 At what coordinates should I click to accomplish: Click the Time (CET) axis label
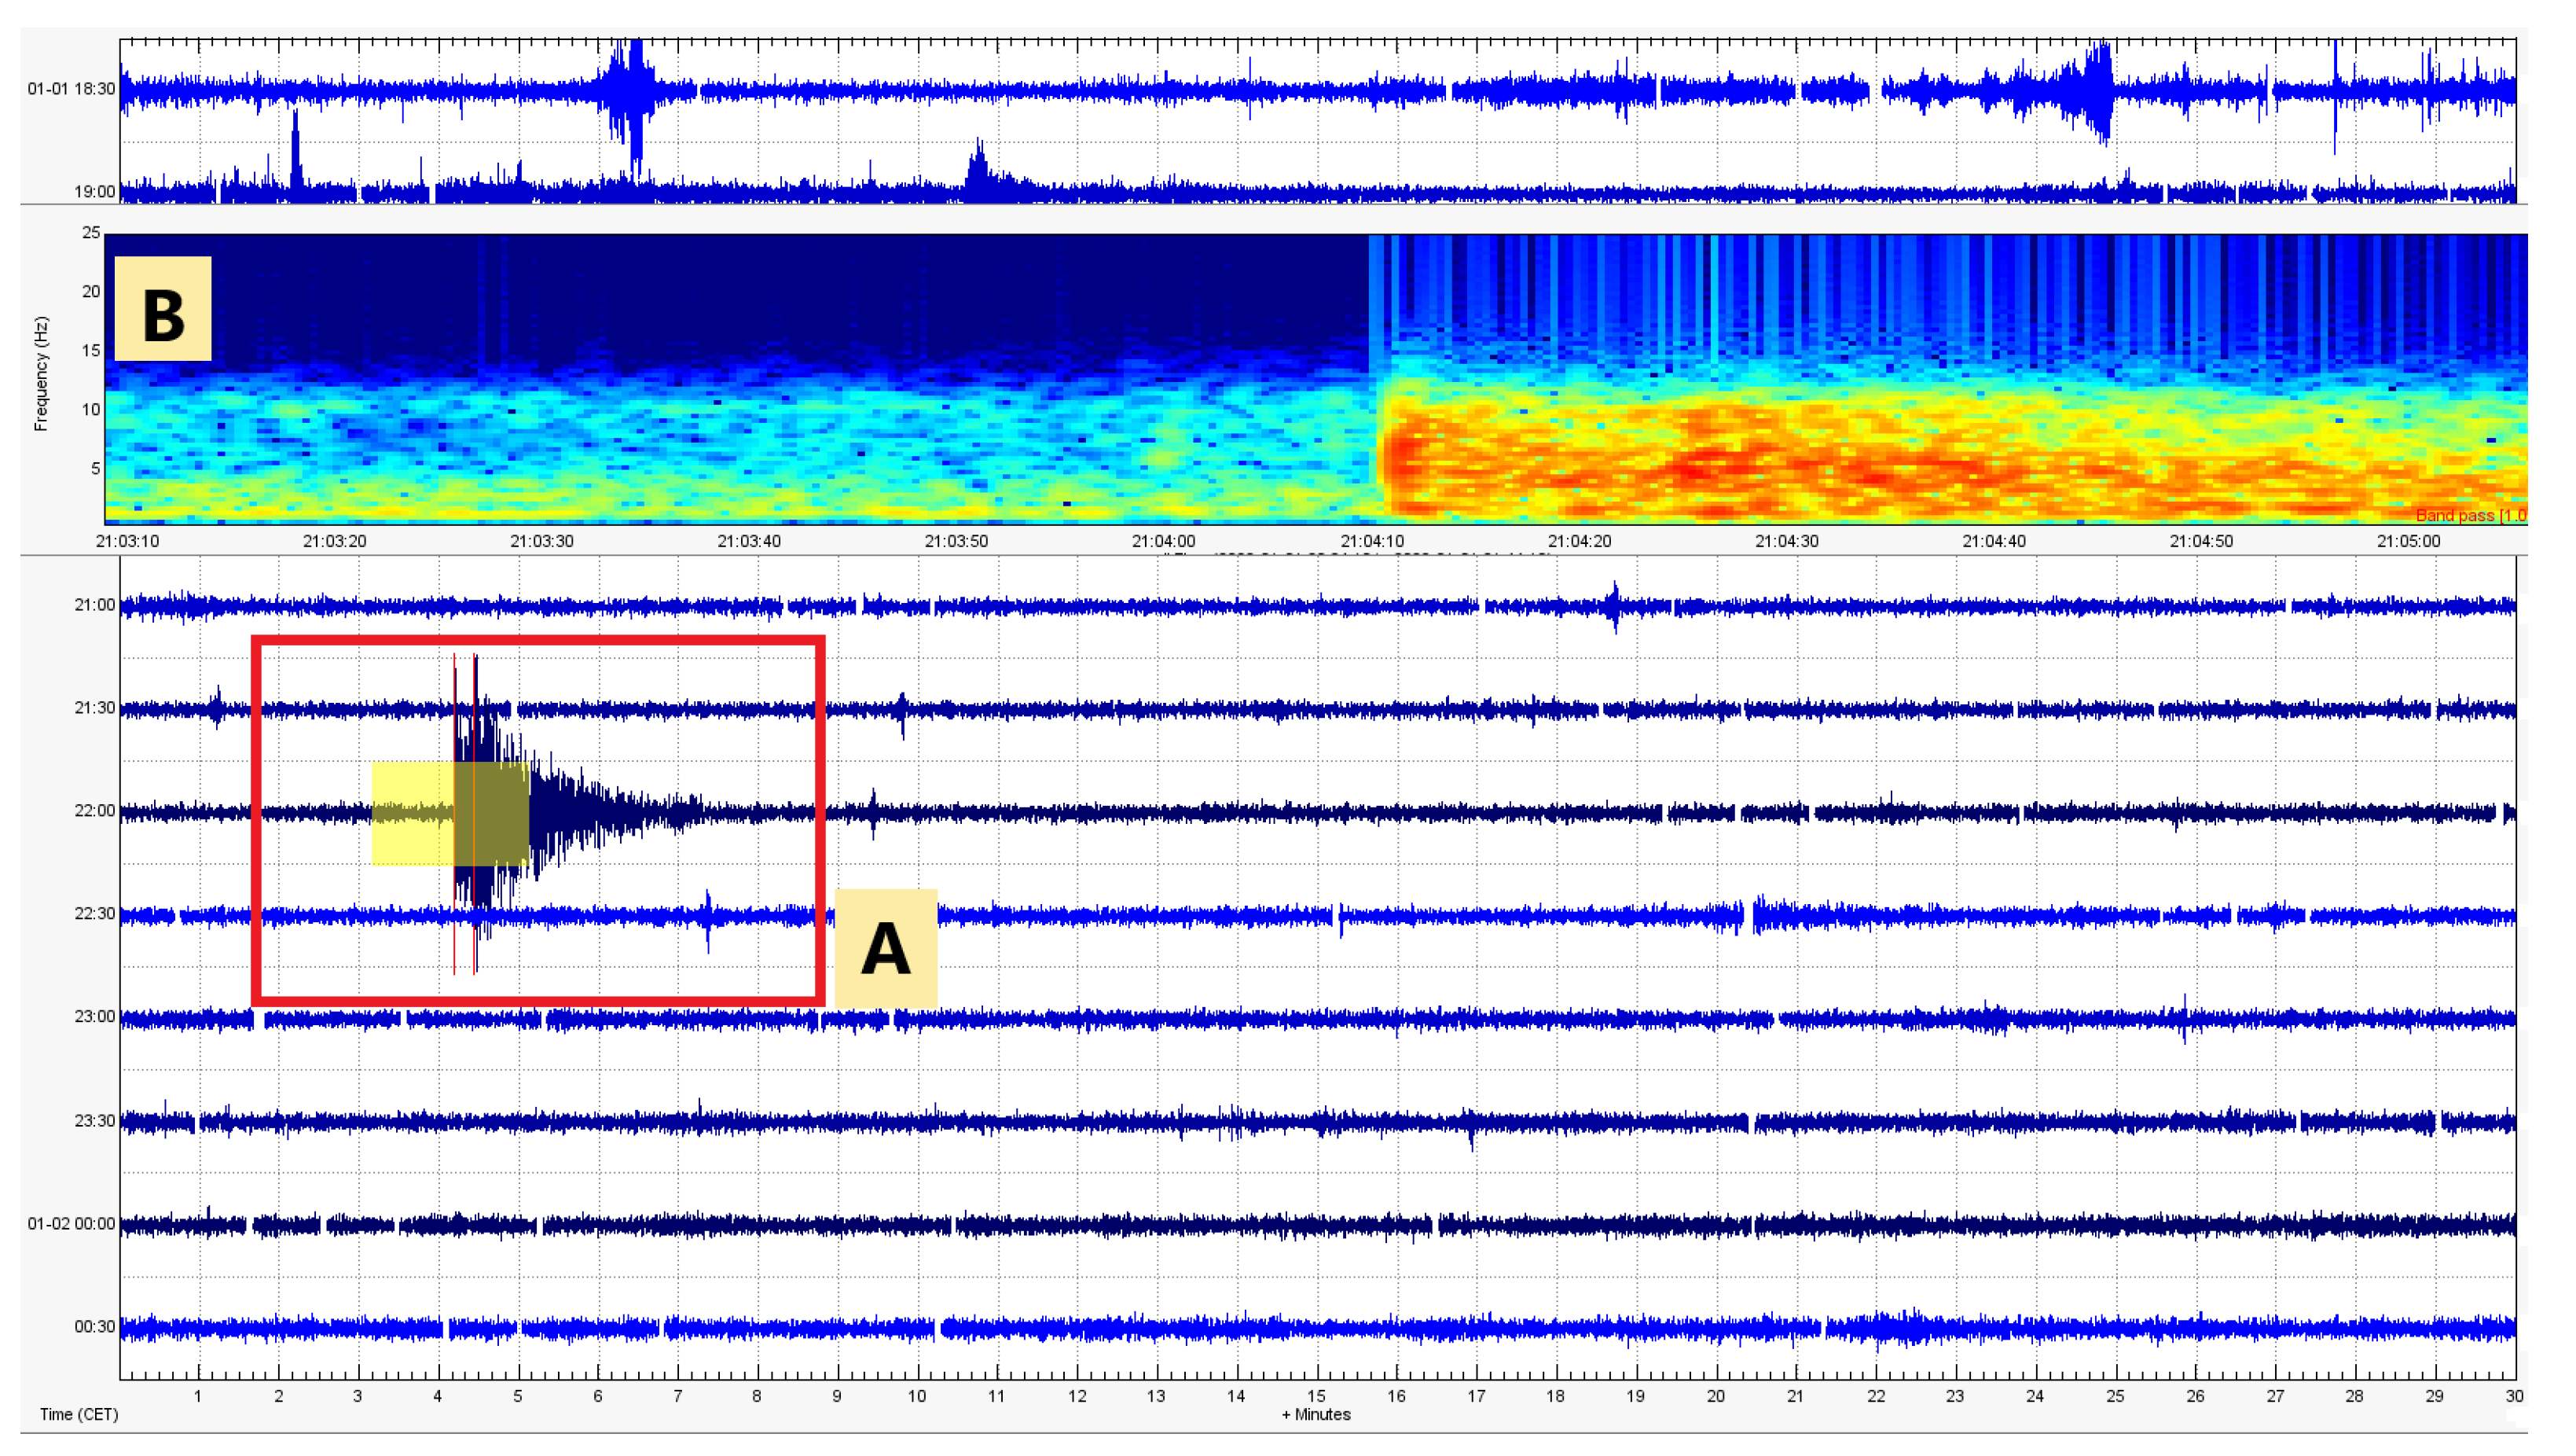[x=79, y=1414]
